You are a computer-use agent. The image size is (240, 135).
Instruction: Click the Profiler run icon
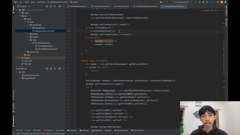(x=207, y=2)
